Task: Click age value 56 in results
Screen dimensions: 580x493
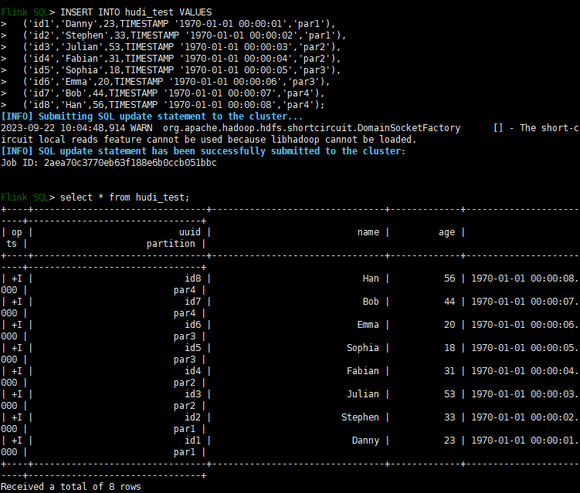Action: coord(449,279)
